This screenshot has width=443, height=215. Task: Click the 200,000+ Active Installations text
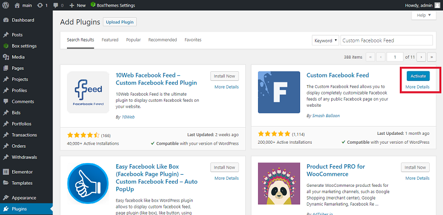(x=285, y=143)
